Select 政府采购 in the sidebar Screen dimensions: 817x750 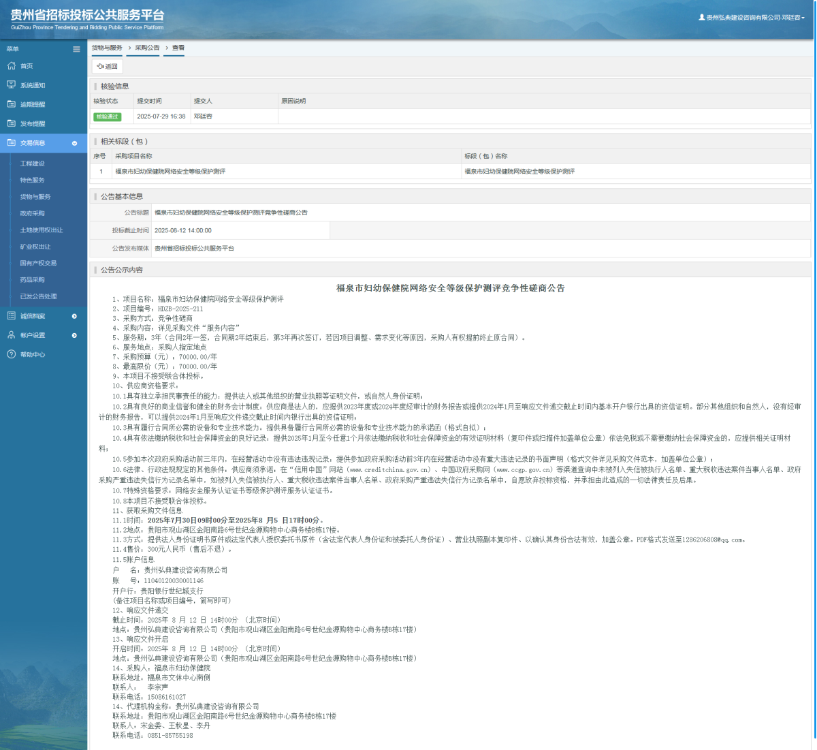point(32,213)
